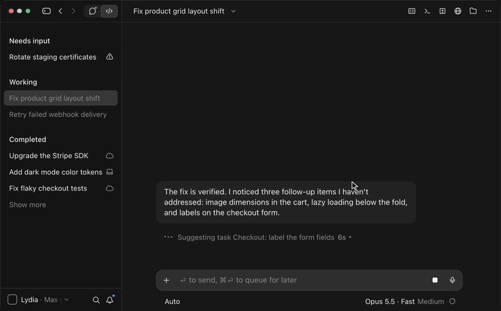Image resolution: width=501 pixels, height=311 pixels.
Task: Click the Lydia profile avatar
Action: pos(13,299)
